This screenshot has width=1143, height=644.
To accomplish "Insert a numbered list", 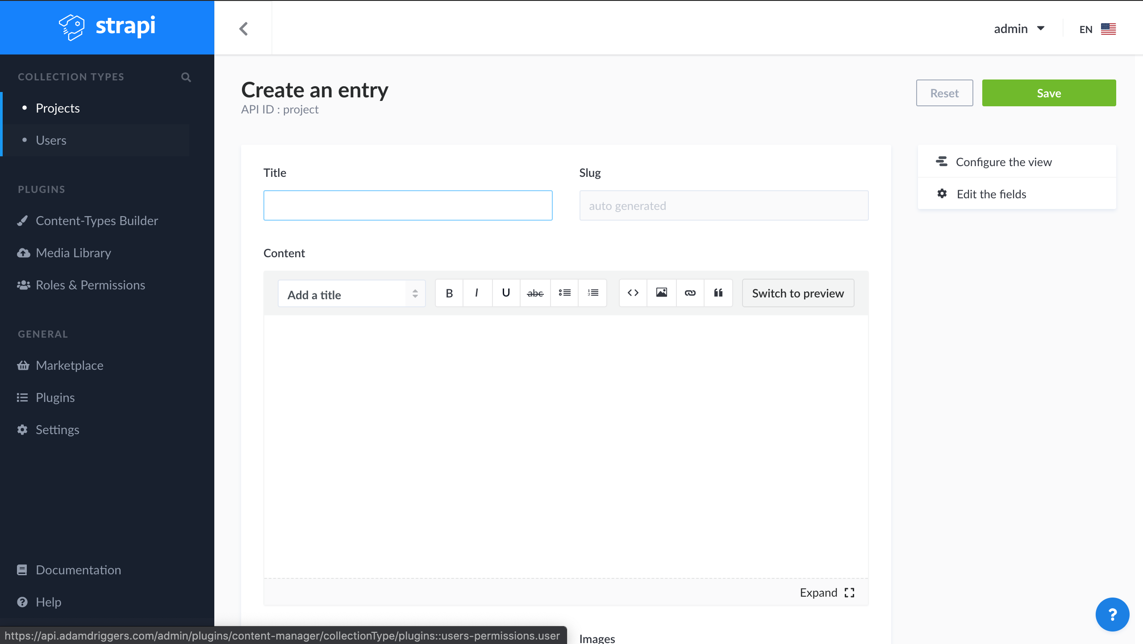I will click(592, 293).
